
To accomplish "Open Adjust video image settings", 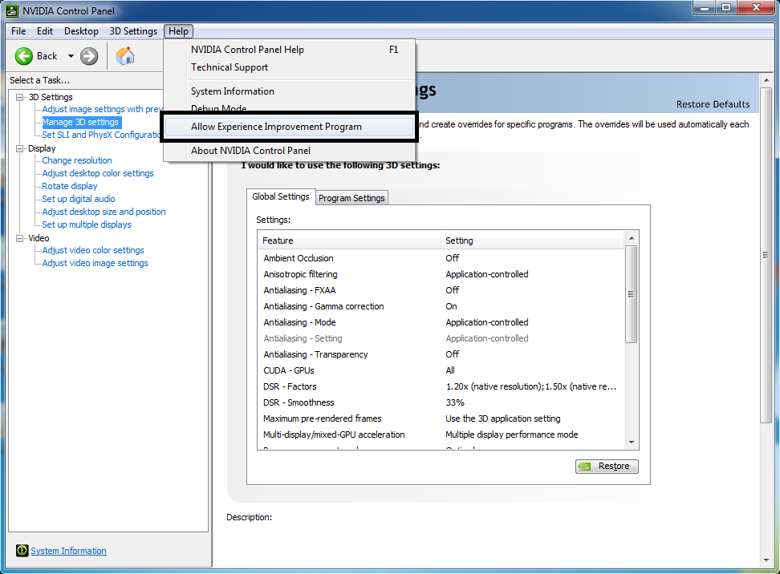I will [95, 264].
